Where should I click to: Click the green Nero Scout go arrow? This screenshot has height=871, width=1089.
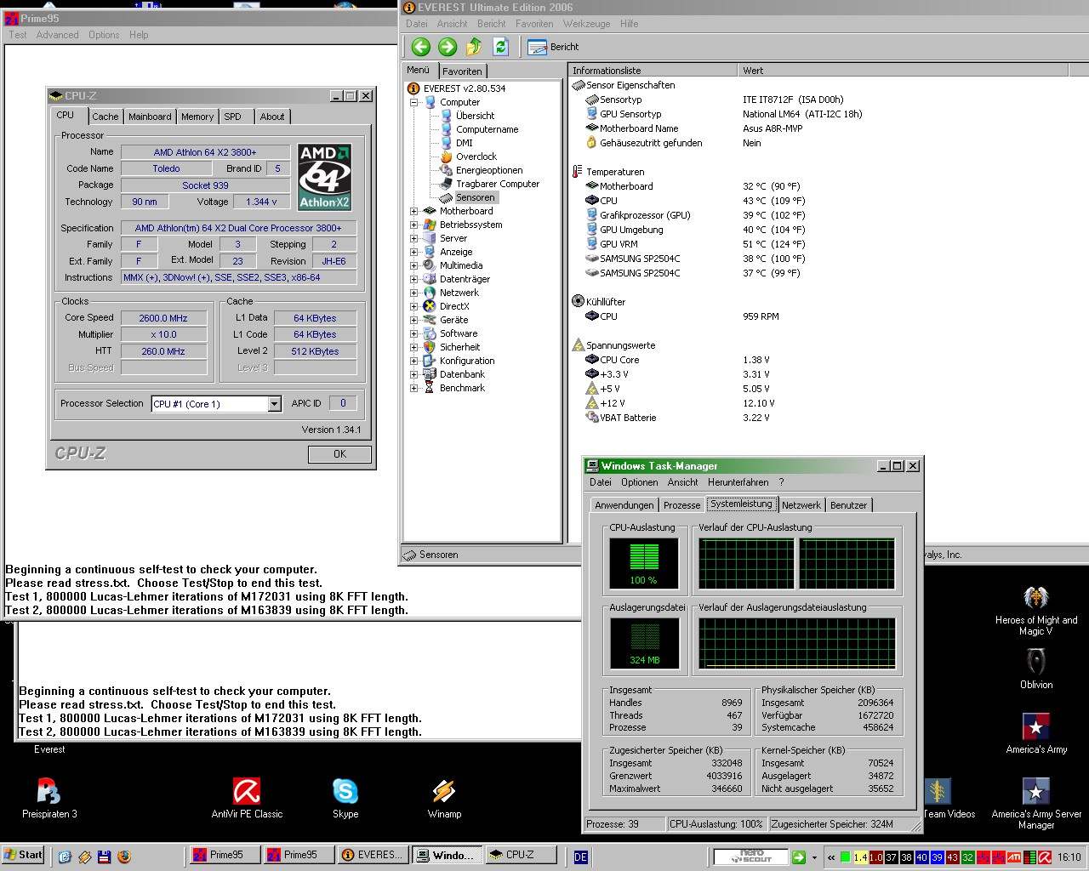(x=798, y=857)
